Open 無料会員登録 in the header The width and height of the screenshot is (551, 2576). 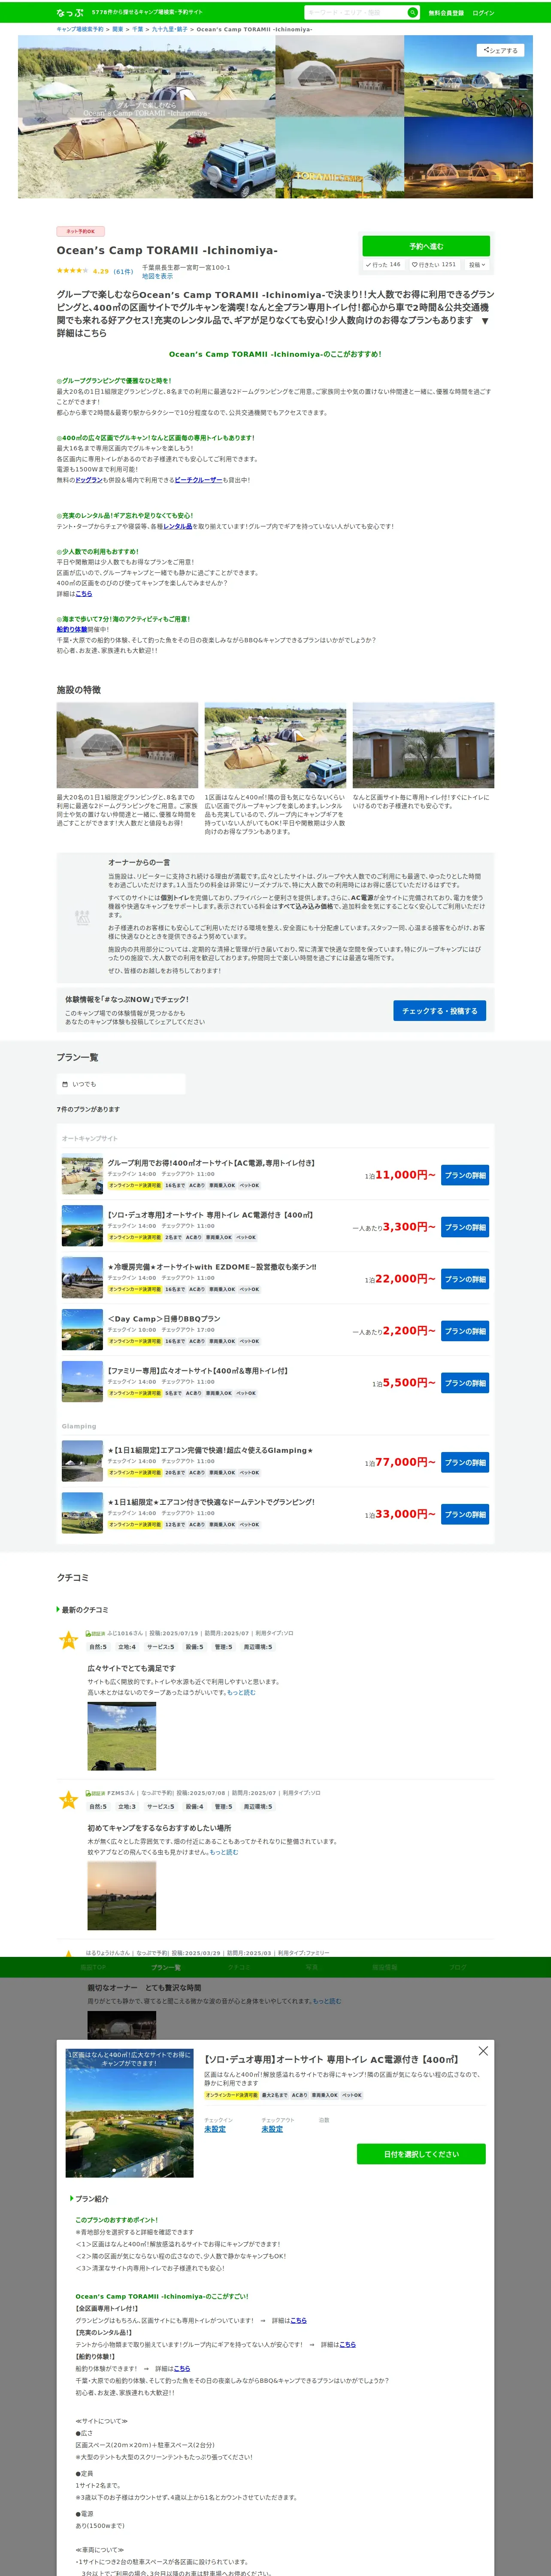446,13
